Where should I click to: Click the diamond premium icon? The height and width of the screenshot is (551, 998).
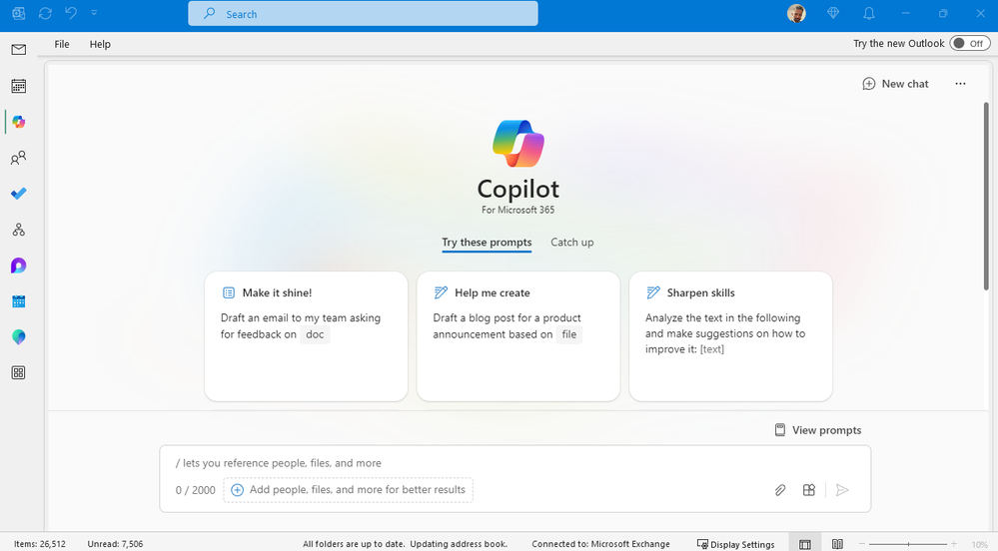(x=832, y=13)
